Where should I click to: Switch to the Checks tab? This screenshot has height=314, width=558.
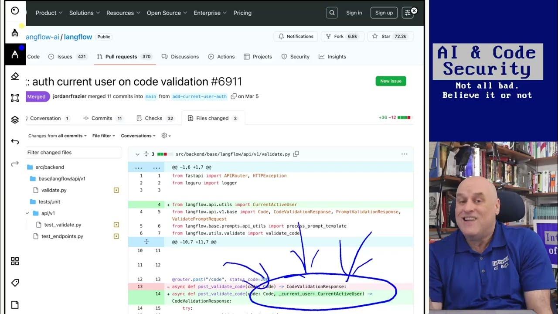pyautogui.click(x=155, y=118)
